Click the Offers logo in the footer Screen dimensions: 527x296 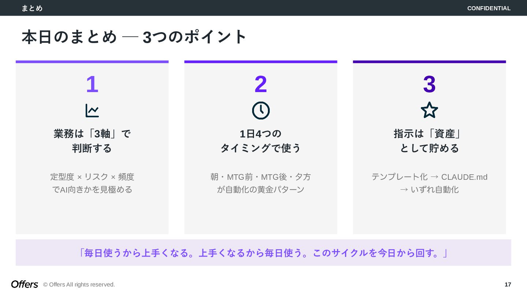pyautogui.click(x=25, y=284)
